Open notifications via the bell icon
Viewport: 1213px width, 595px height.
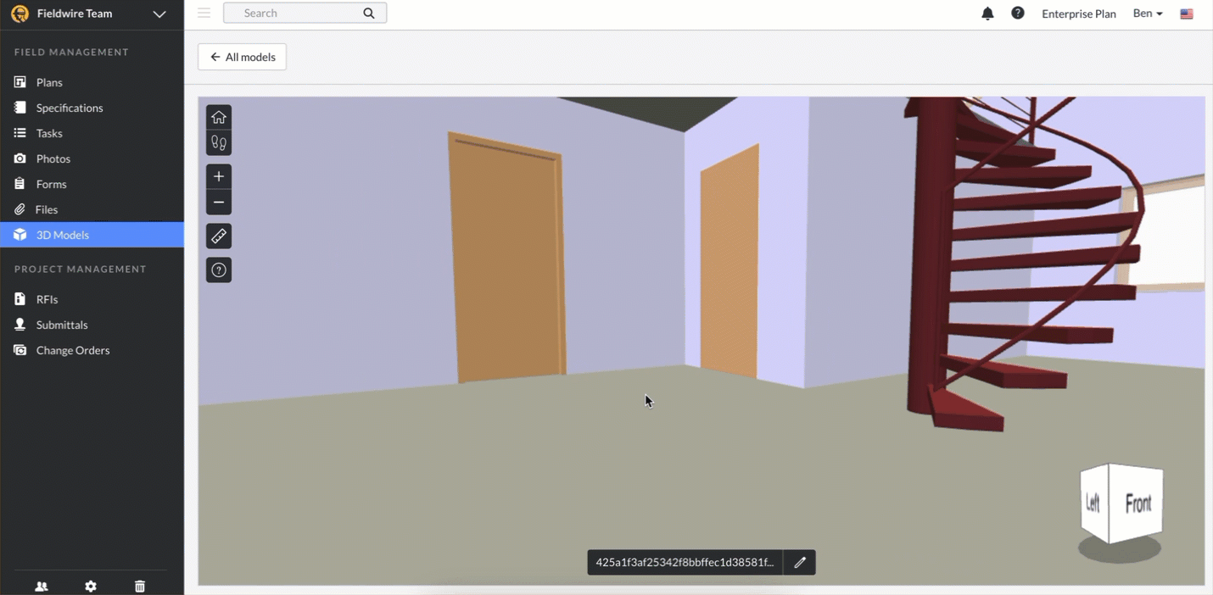(987, 14)
